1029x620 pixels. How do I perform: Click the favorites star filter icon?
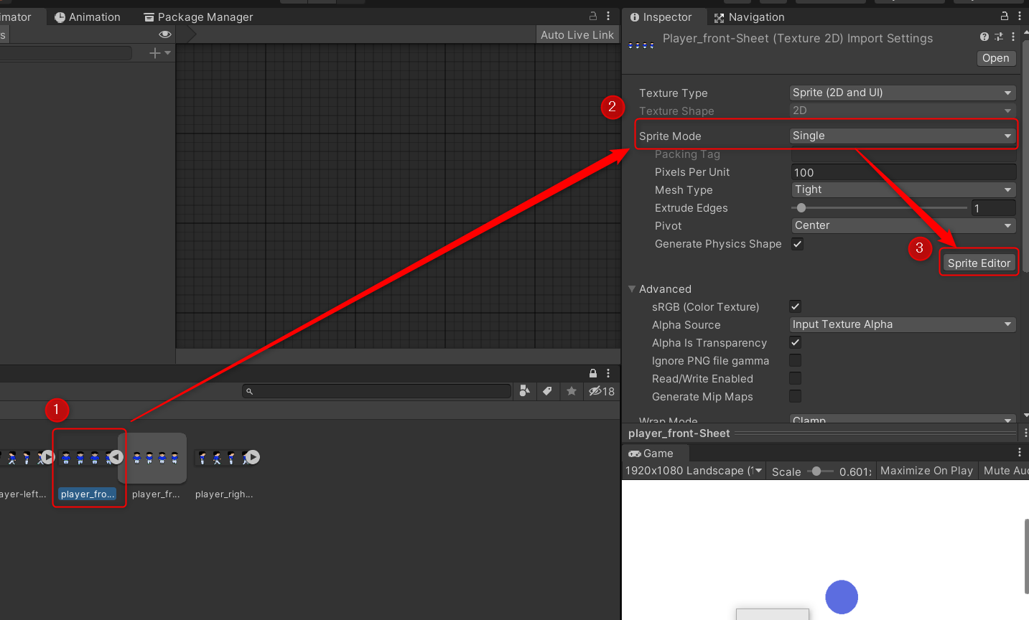572,391
